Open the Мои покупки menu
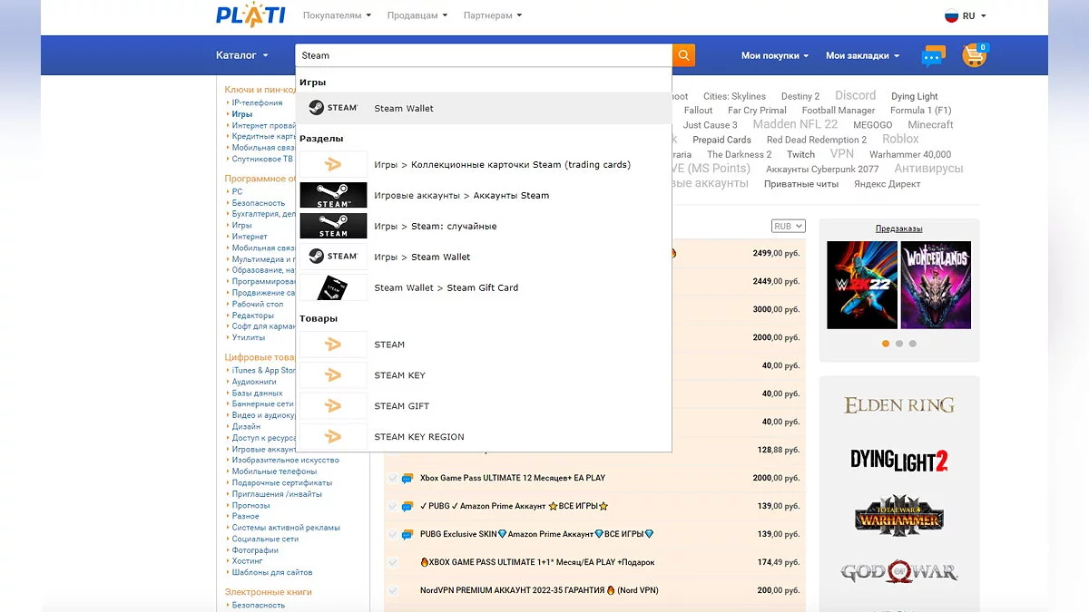The image size is (1089, 612). (x=774, y=55)
